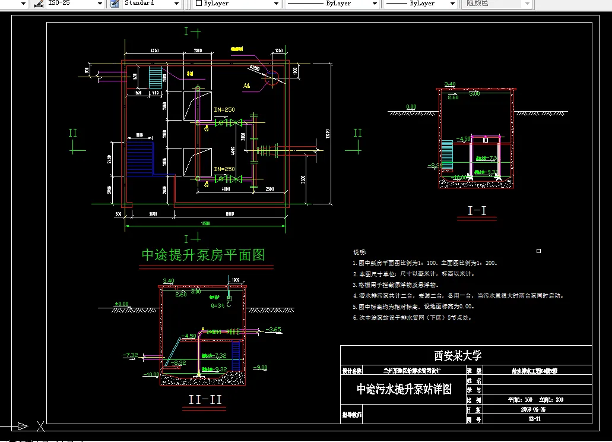Image resolution: width=612 pixels, height=442 pixels.
Task: Select the small square grip near the notes
Action: (538, 251)
